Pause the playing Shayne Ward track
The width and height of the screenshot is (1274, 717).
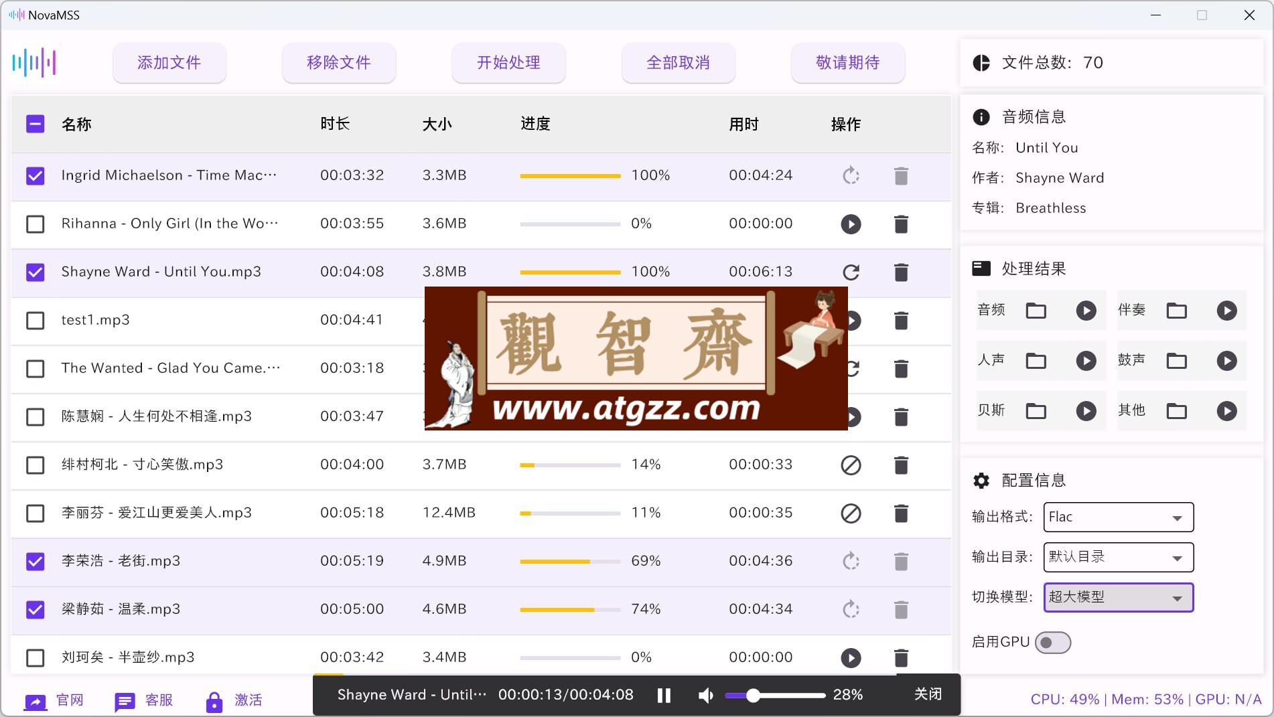664,695
